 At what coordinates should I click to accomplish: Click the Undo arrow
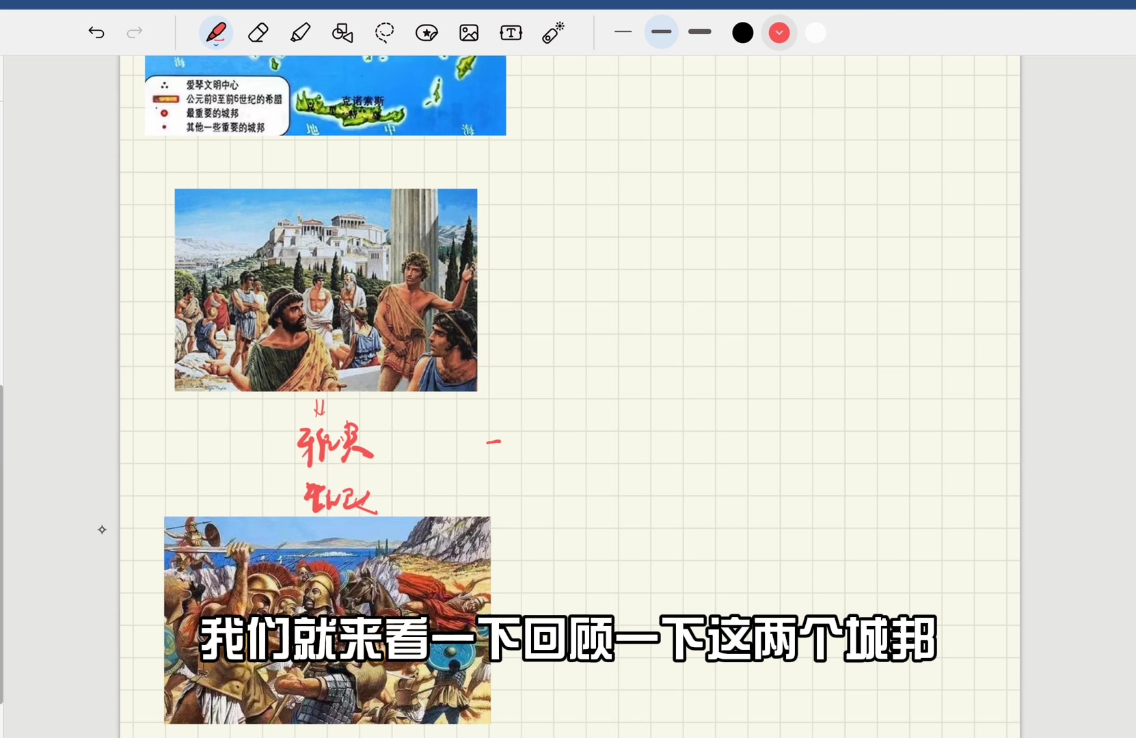coord(96,32)
